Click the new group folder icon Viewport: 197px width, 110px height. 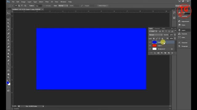[x=165, y=53]
